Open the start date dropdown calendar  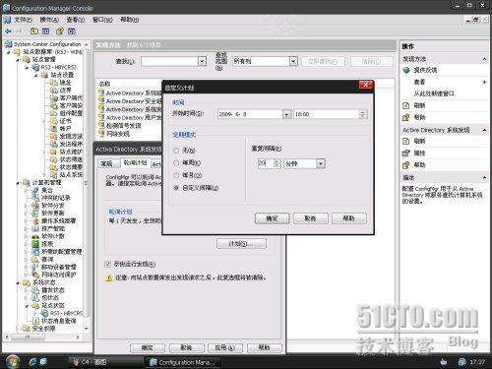coord(286,114)
